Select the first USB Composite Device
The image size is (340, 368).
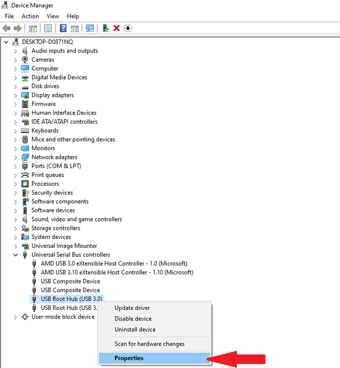pos(70,281)
